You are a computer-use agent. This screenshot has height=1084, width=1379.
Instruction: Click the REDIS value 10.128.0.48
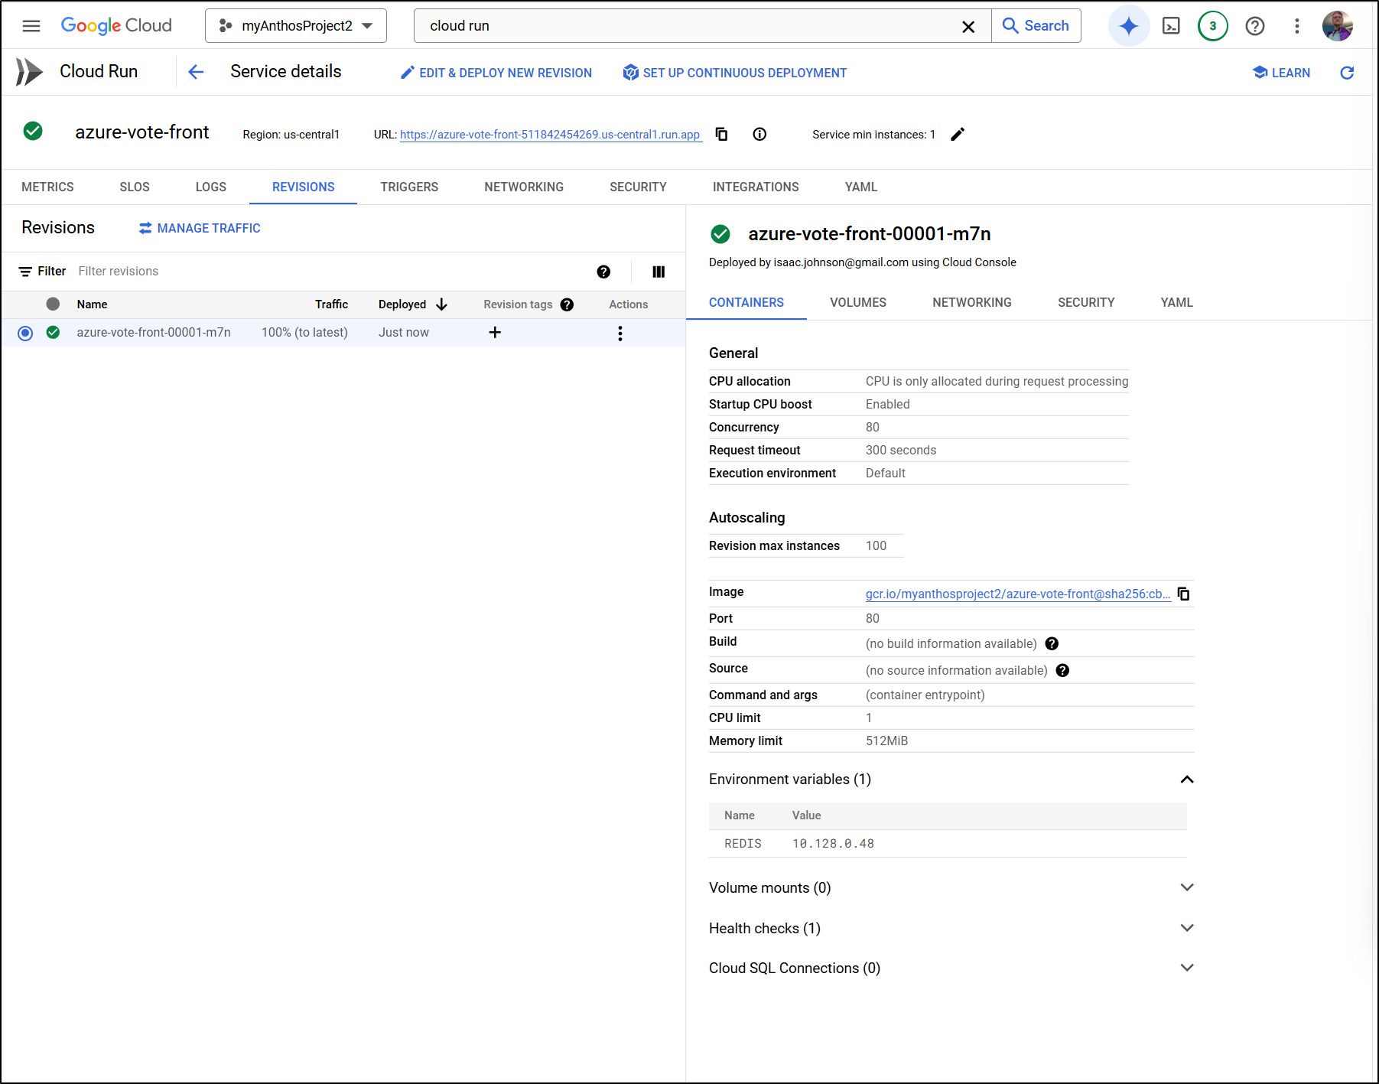tap(833, 843)
